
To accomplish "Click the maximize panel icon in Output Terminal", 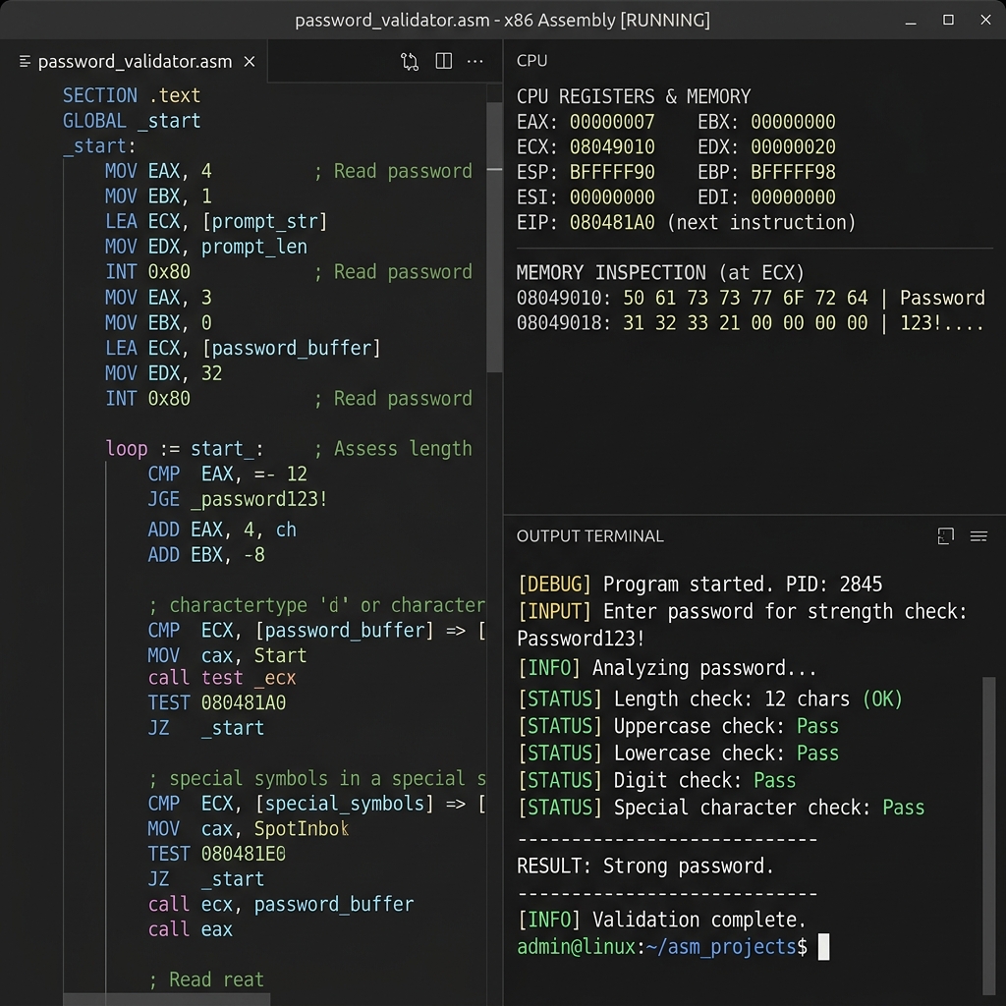I will pos(946,535).
